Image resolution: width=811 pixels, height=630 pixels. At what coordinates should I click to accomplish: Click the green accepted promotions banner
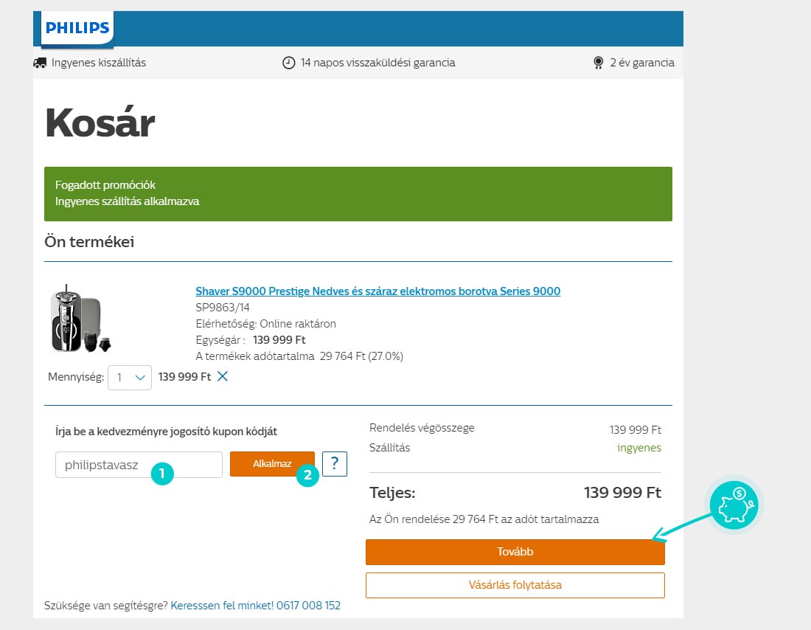tap(358, 193)
